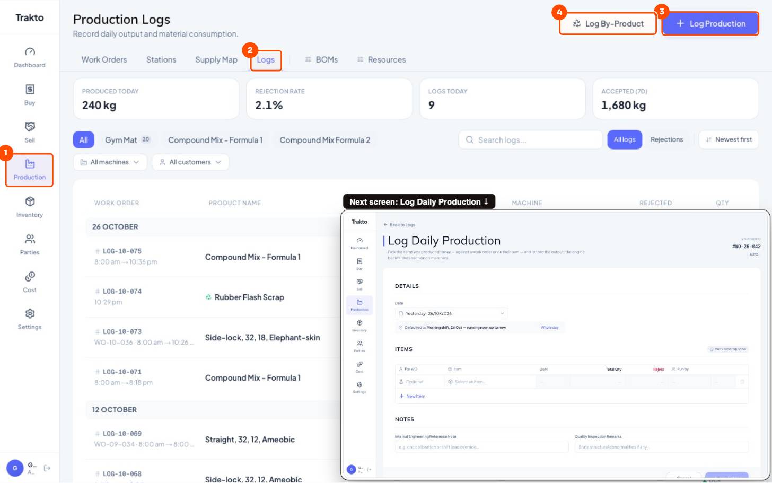The image size is (772, 483).
Task: Click Back to Logs in the preview
Action: [x=399, y=225]
